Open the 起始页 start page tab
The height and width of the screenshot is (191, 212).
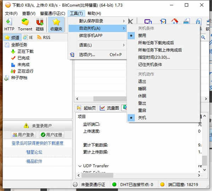tap(86, 108)
